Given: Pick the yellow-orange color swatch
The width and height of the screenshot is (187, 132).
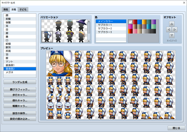Looking at the screenshot, I should pos(144,22).
